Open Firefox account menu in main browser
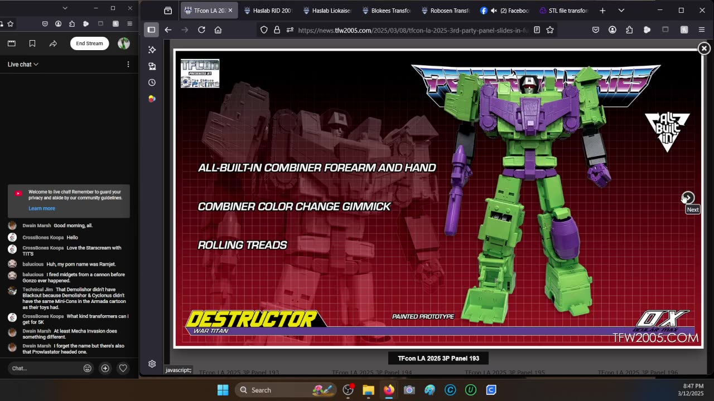 click(612, 30)
